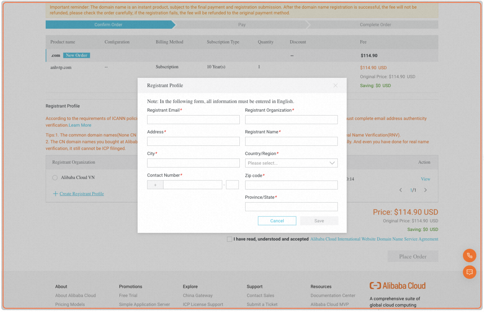
Task: Click the Save button in dialog
Action: tap(319, 221)
